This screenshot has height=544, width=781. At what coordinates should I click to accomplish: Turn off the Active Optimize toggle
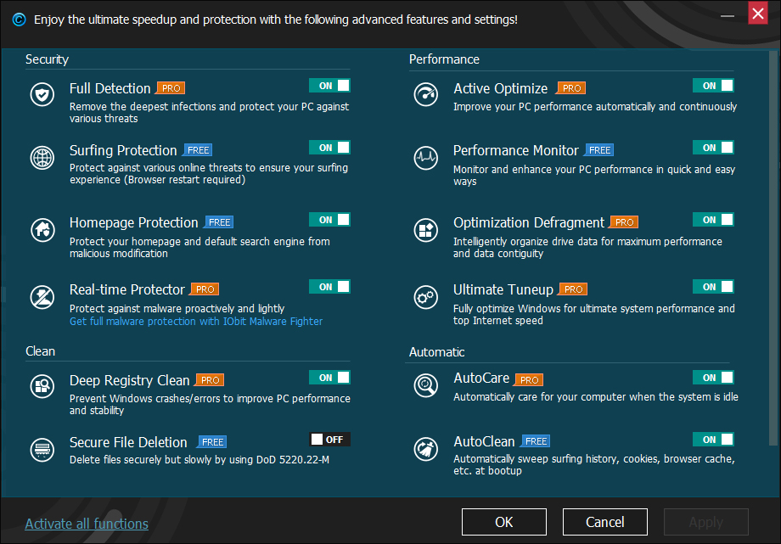tap(713, 86)
